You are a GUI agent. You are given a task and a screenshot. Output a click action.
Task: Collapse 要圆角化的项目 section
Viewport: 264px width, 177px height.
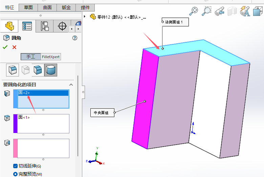[x=71, y=85]
